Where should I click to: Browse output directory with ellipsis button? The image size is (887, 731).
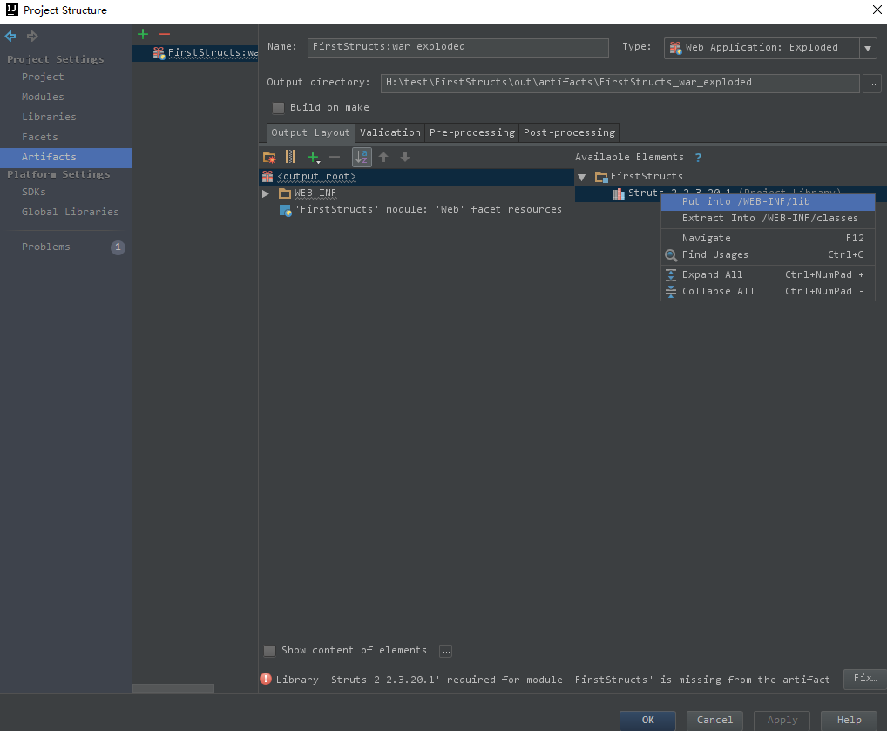pos(872,84)
